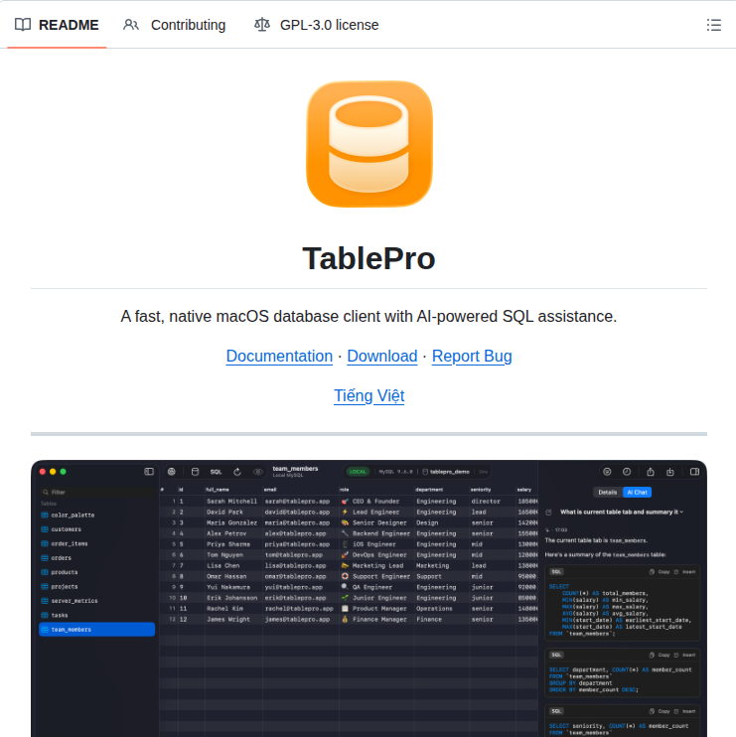Click the new chat compose icon in screenshot
The height and width of the screenshot is (737, 736).
[548, 513]
